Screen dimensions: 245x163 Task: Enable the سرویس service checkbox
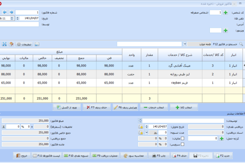coord(183,144)
